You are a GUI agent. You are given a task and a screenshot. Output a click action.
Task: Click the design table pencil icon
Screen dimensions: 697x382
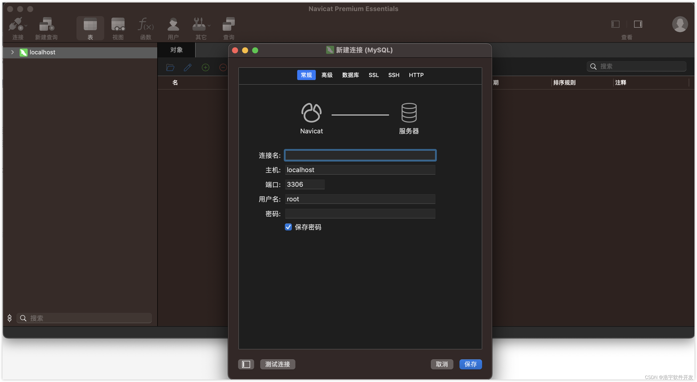coord(187,67)
